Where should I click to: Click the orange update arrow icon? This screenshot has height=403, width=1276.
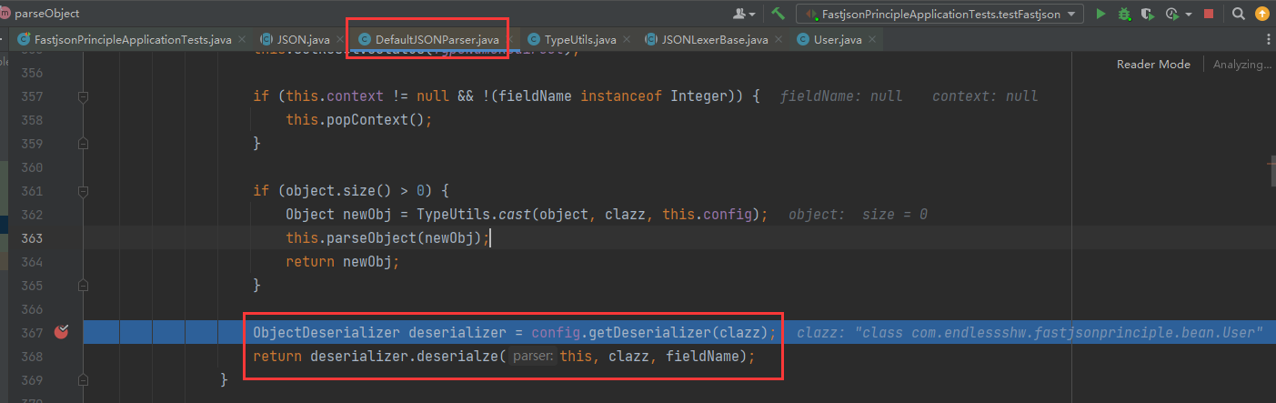point(1262,14)
